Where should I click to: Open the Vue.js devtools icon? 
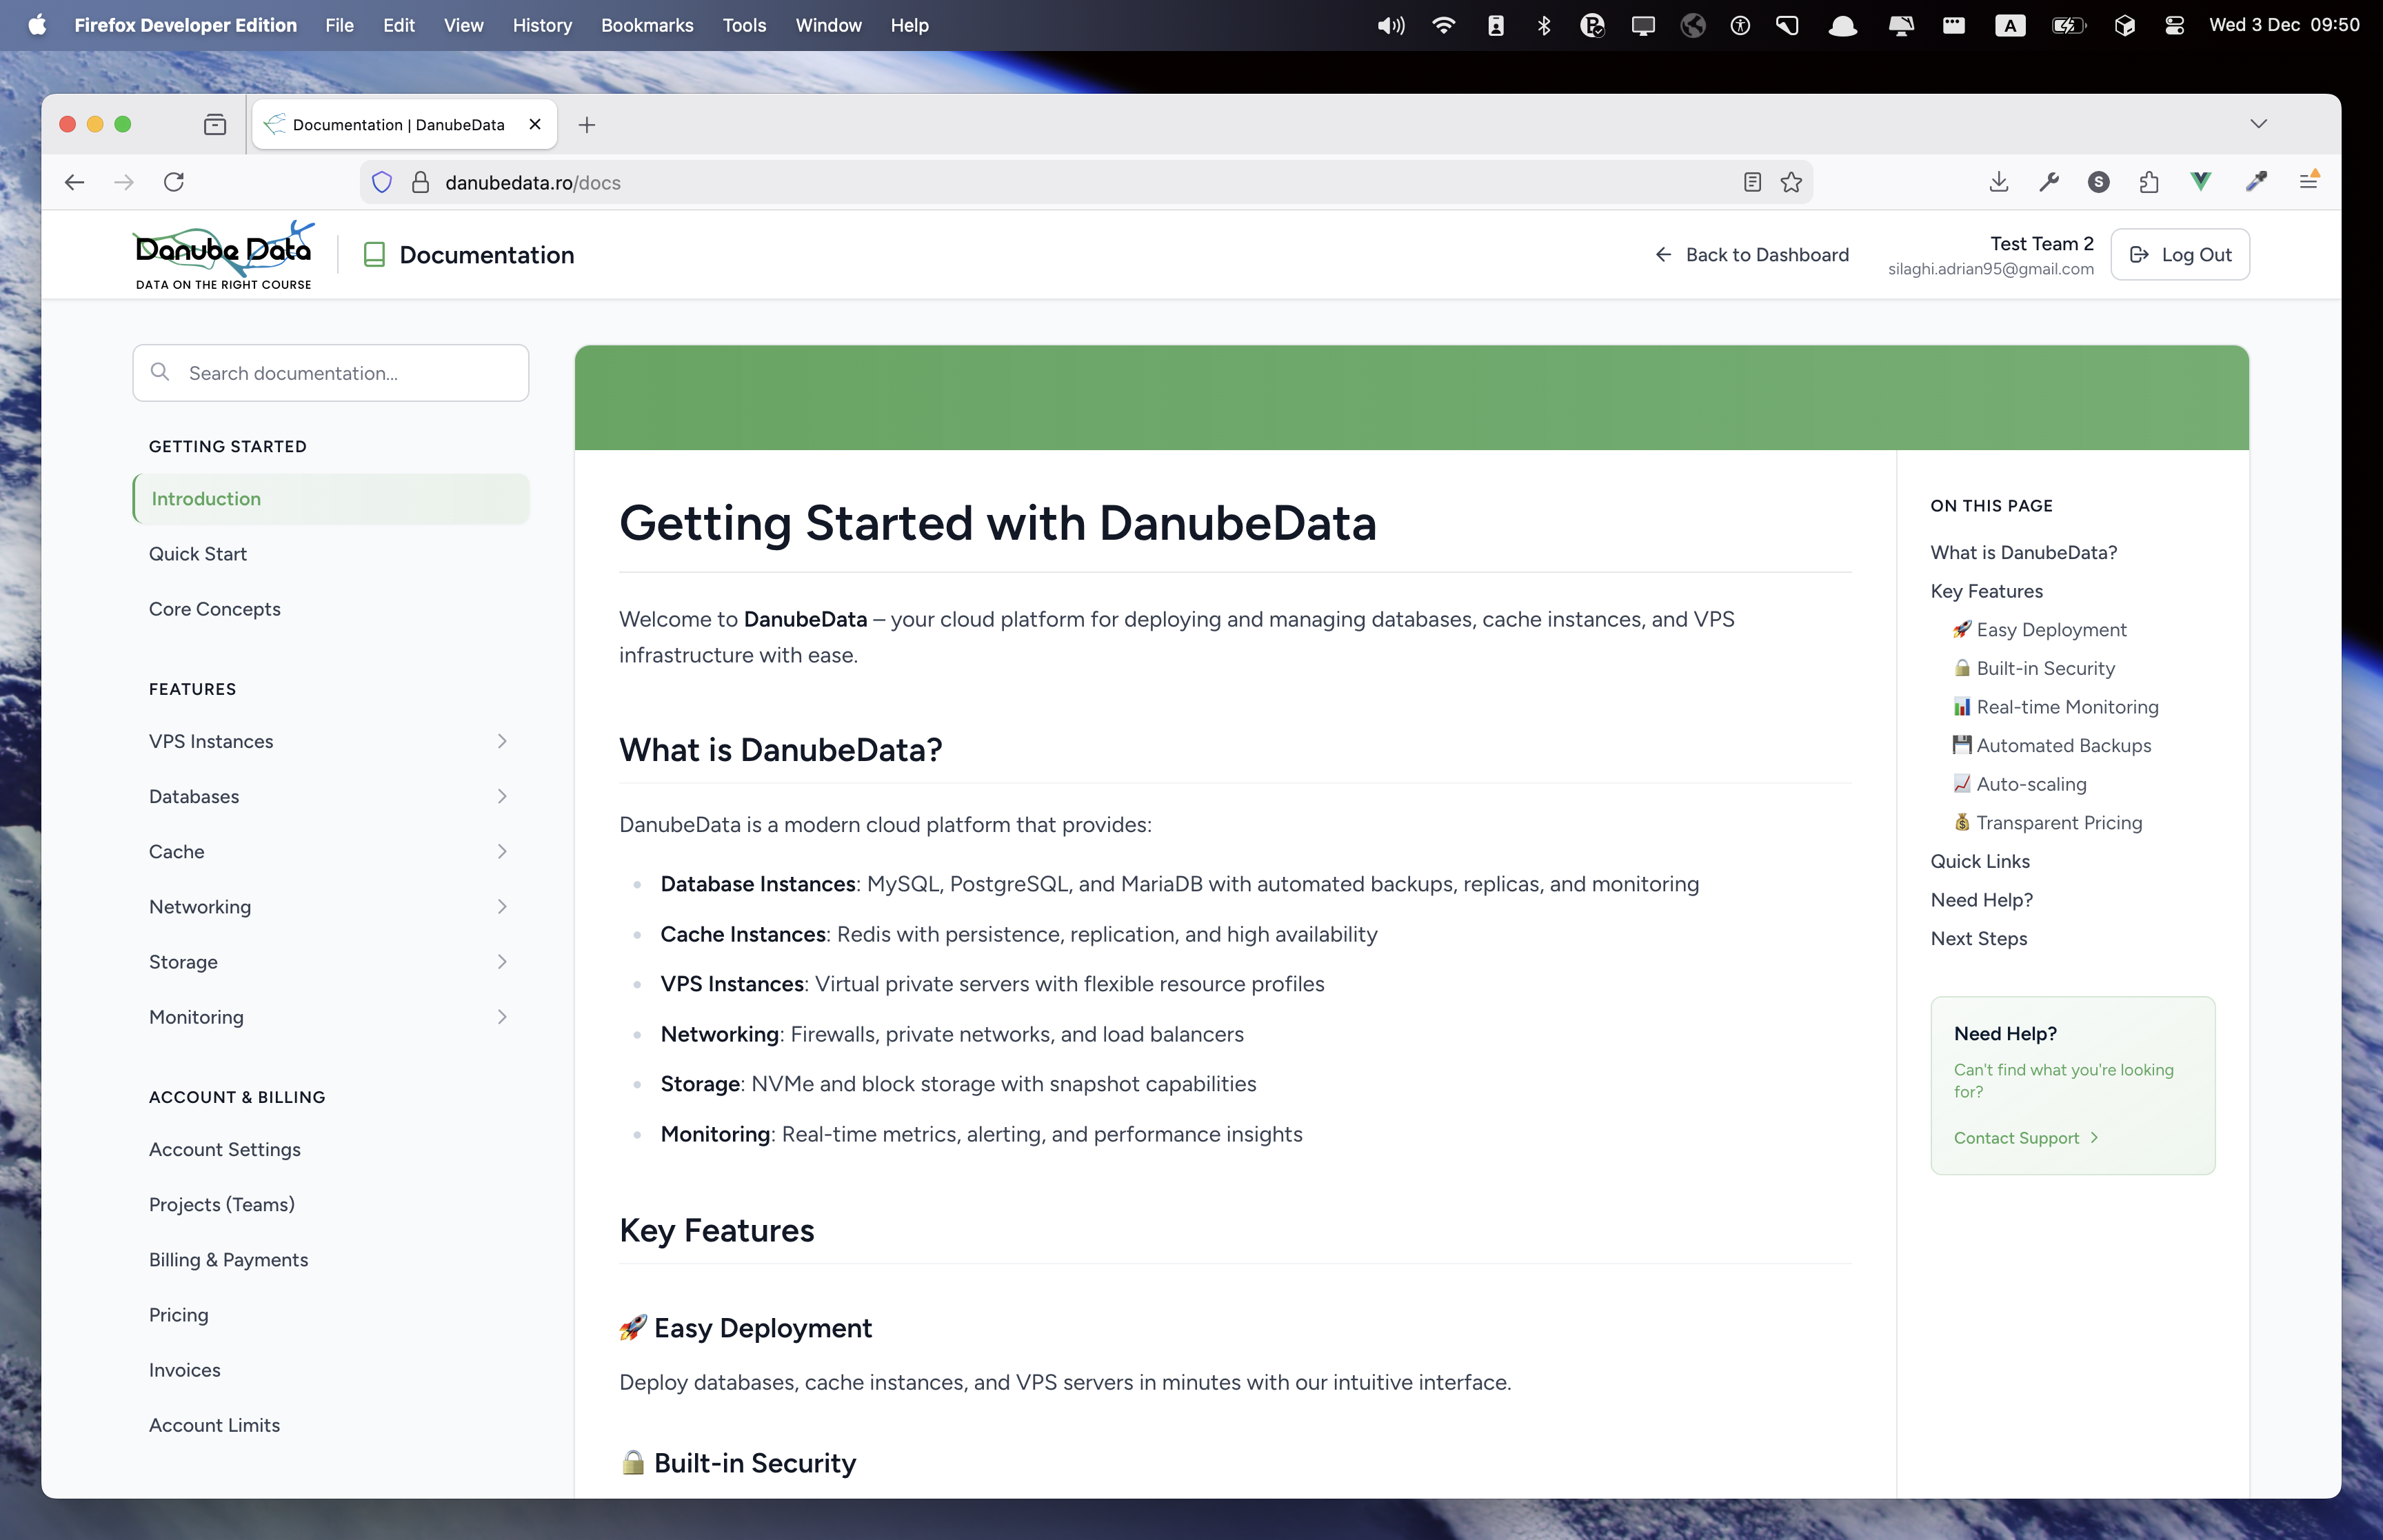point(2199,182)
